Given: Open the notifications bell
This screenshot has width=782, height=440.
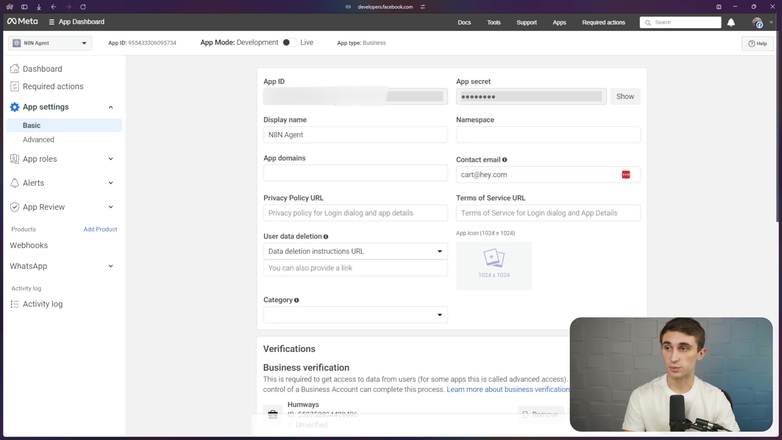Looking at the screenshot, I should click(731, 22).
